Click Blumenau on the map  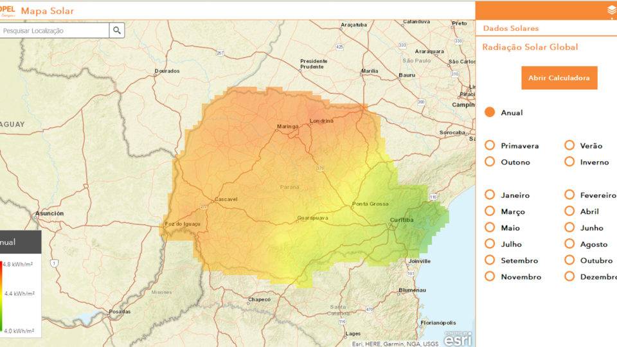(x=413, y=290)
